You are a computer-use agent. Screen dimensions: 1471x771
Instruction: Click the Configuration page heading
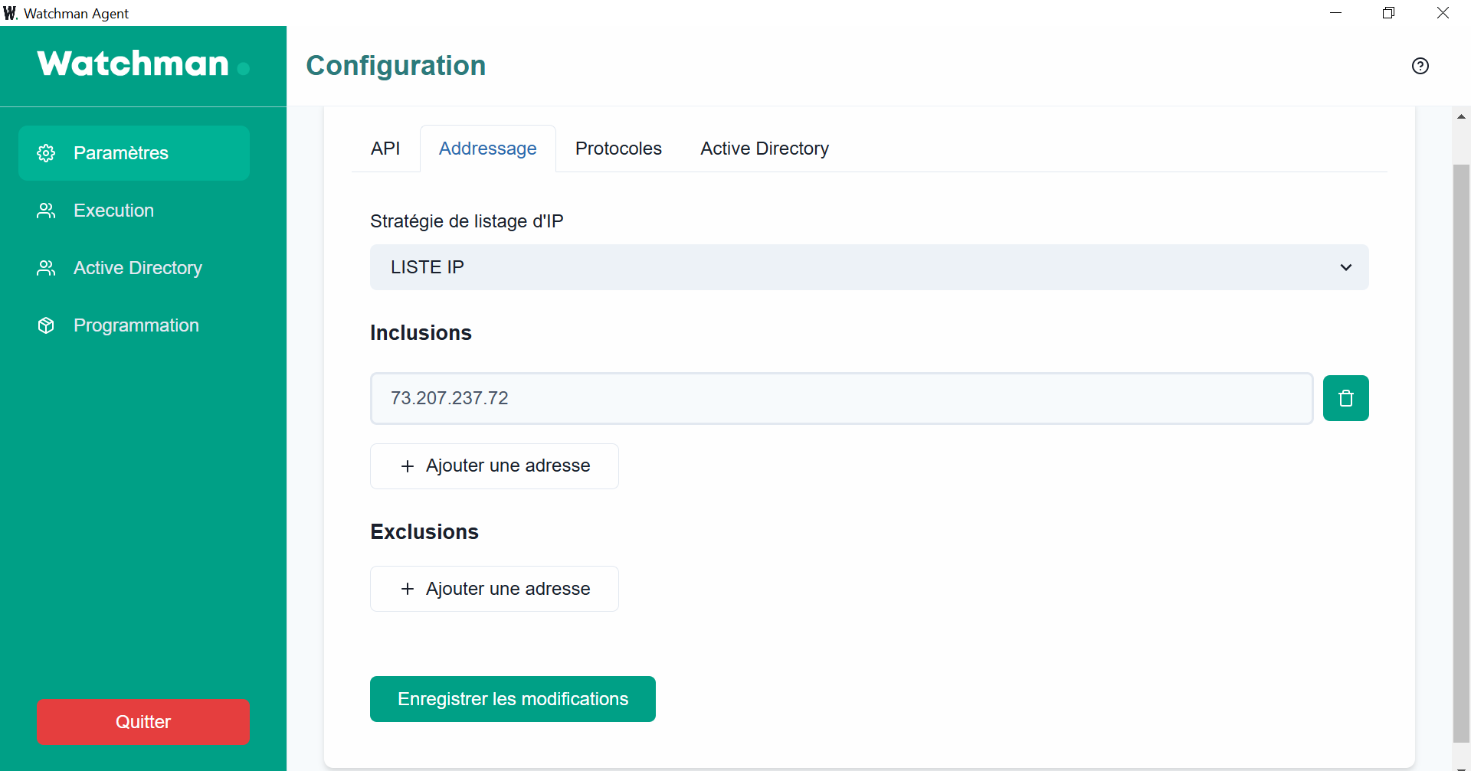tap(396, 66)
